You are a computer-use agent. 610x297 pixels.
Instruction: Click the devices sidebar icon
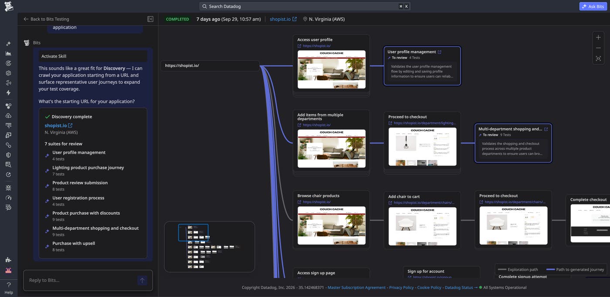point(8,135)
